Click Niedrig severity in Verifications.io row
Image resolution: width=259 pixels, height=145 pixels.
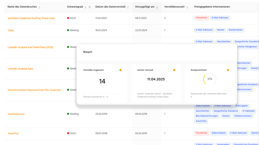click(x=73, y=114)
